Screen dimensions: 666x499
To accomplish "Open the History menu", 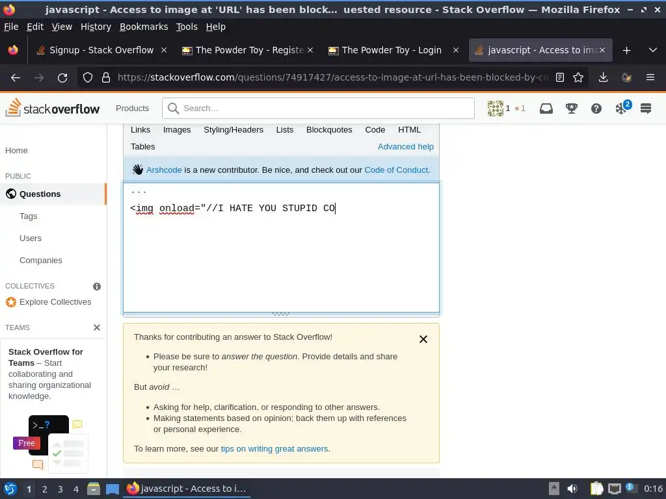I will (96, 27).
